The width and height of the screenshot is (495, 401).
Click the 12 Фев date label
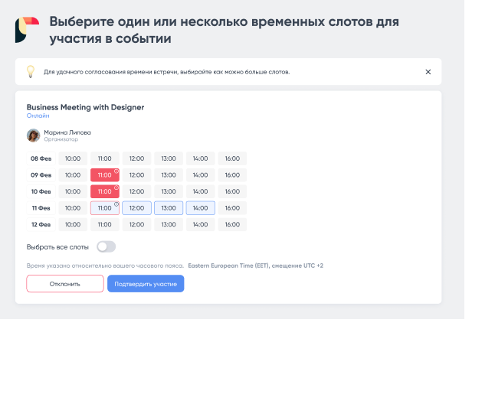pos(41,224)
